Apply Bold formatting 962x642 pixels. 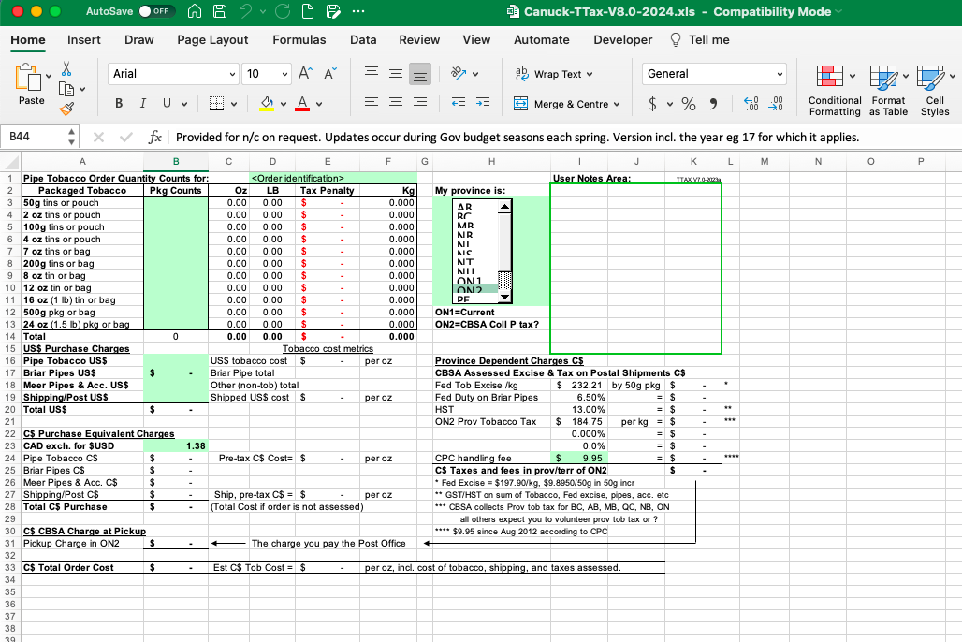[119, 104]
